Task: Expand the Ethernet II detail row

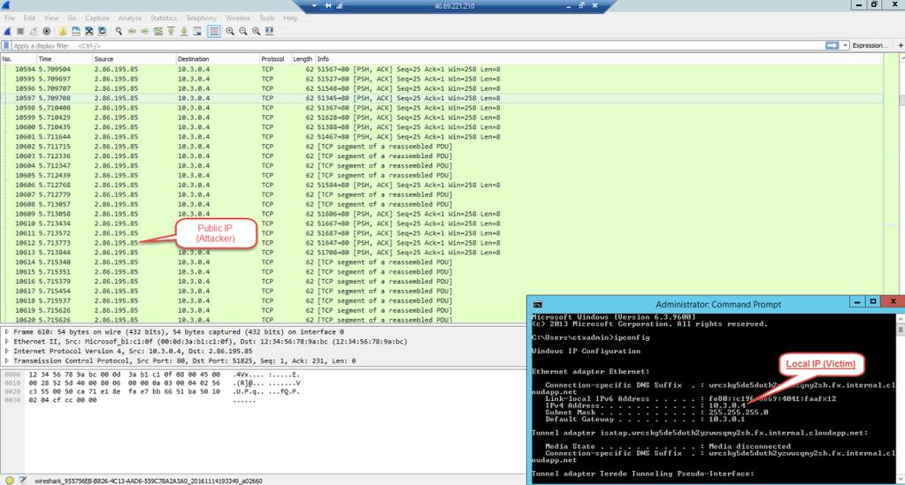Action: click(x=7, y=342)
